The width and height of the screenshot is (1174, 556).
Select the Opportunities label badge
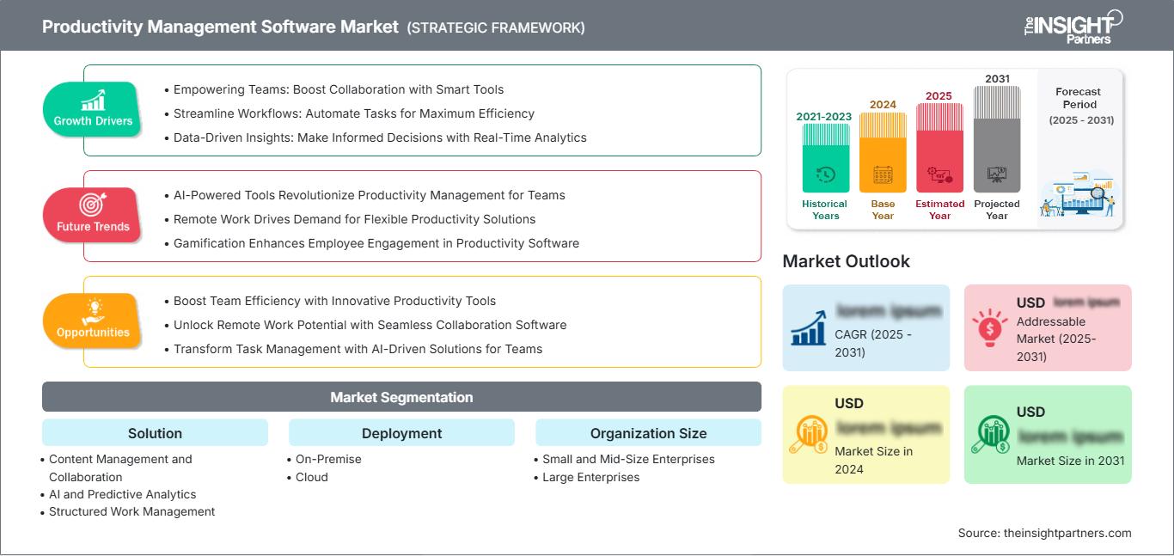click(93, 320)
